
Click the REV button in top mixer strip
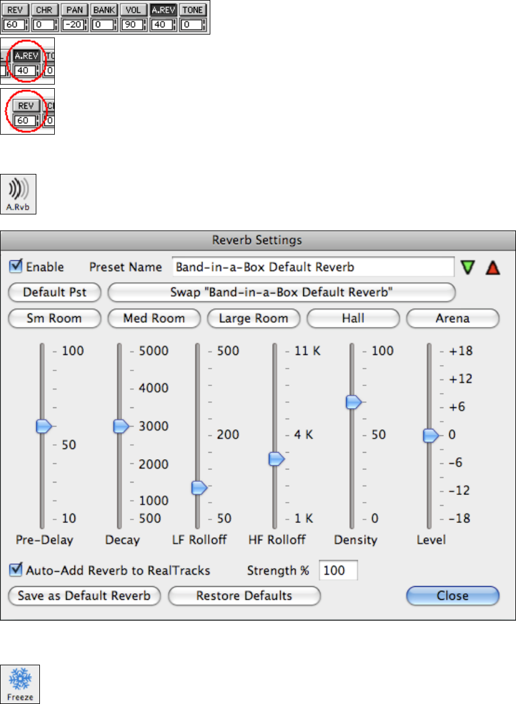(x=15, y=10)
